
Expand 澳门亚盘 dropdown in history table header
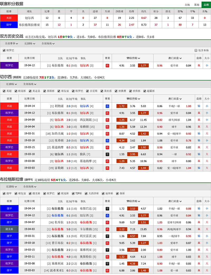point(175,58)
